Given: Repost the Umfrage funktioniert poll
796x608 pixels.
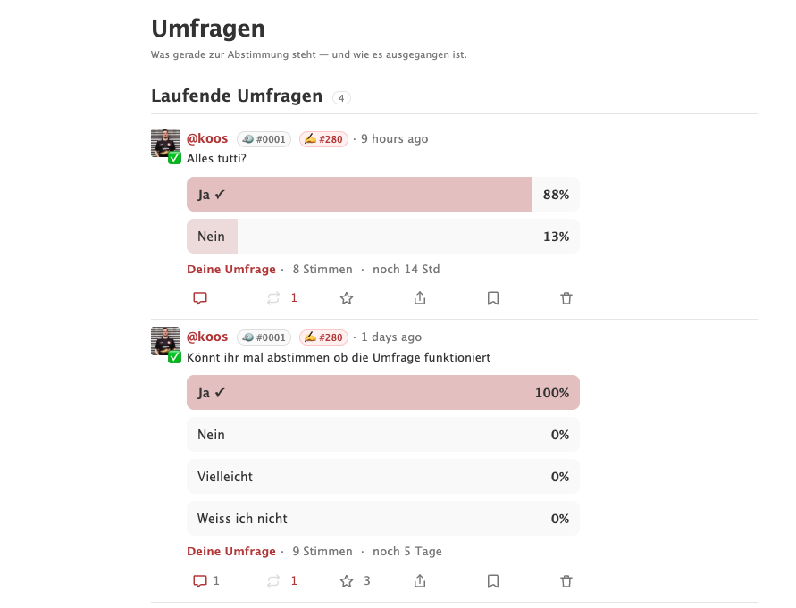Looking at the screenshot, I should click(x=273, y=580).
